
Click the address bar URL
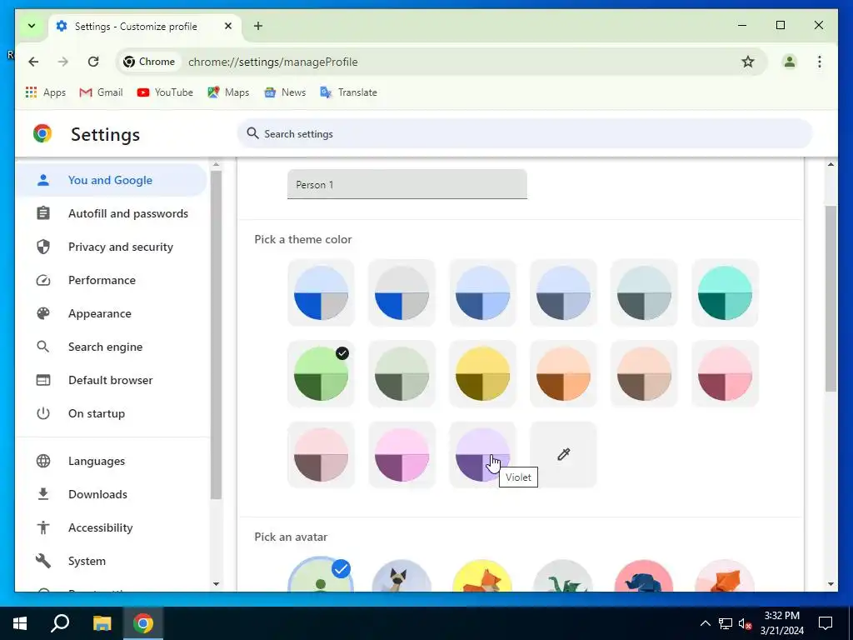pyautogui.click(x=273, y=62)
